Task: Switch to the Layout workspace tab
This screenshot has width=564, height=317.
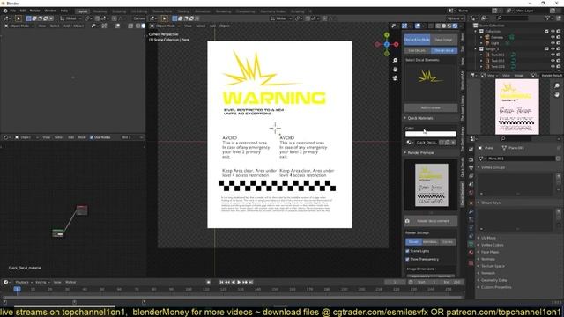Action: [x=82, y=11]
